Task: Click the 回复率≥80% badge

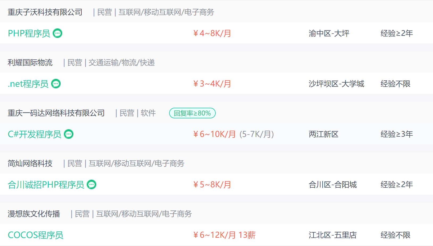Action: tap(192, 113)
